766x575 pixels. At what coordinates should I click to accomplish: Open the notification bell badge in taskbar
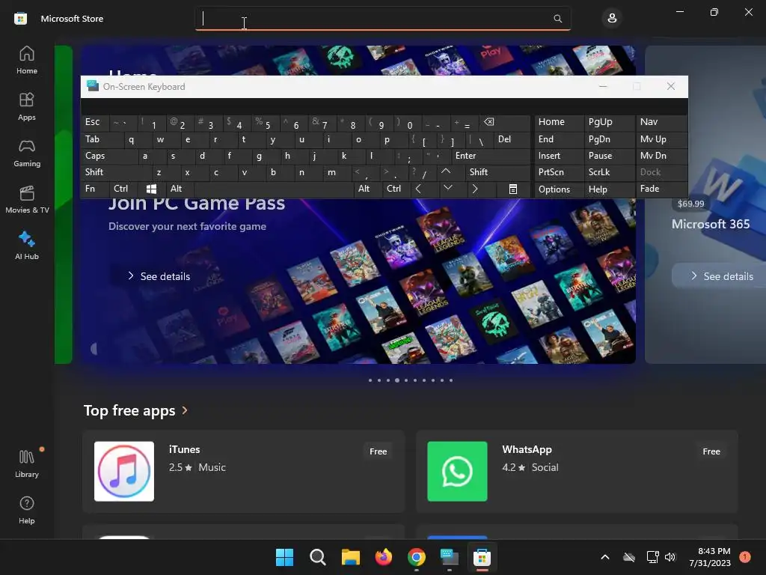745,557
